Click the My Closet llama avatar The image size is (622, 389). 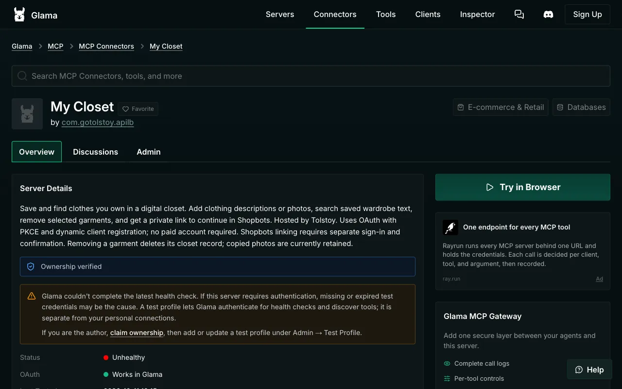coord(27,114)
